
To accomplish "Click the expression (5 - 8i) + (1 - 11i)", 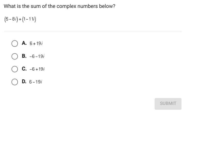I will click(20, 19).
